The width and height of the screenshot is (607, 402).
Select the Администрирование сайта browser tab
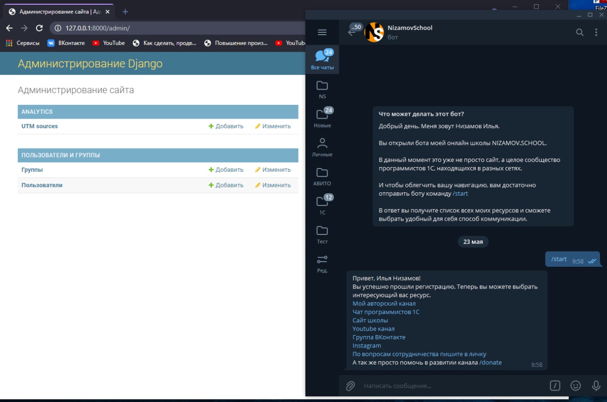pyautogui.click(x=59, y=12)
